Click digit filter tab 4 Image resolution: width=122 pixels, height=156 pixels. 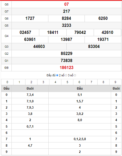click(55, 82)
